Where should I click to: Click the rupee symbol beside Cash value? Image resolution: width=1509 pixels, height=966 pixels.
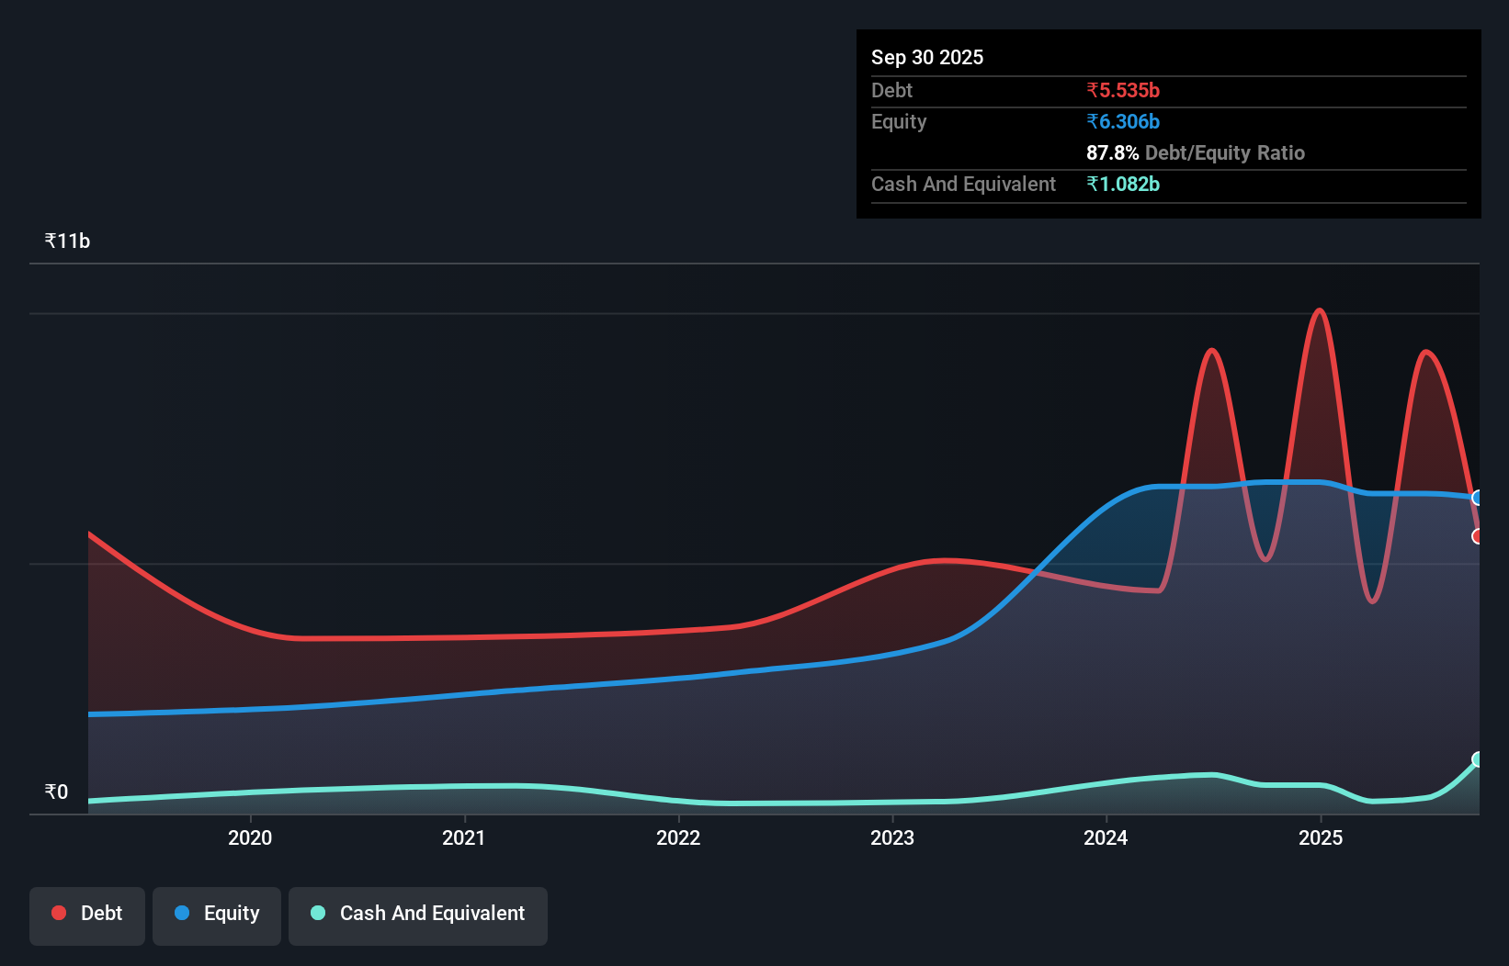tap(1093, 184)
